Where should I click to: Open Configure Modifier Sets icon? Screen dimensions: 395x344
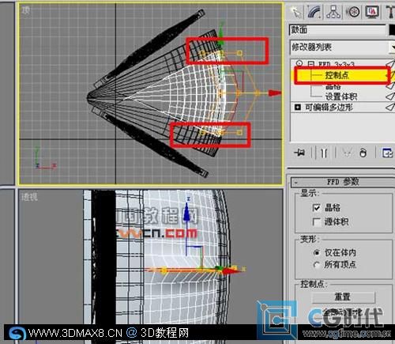coord(387,153)
